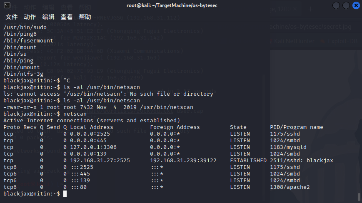Open the 帮助 menu
Viewport: 362px width, 203px height.
point(85,17)
